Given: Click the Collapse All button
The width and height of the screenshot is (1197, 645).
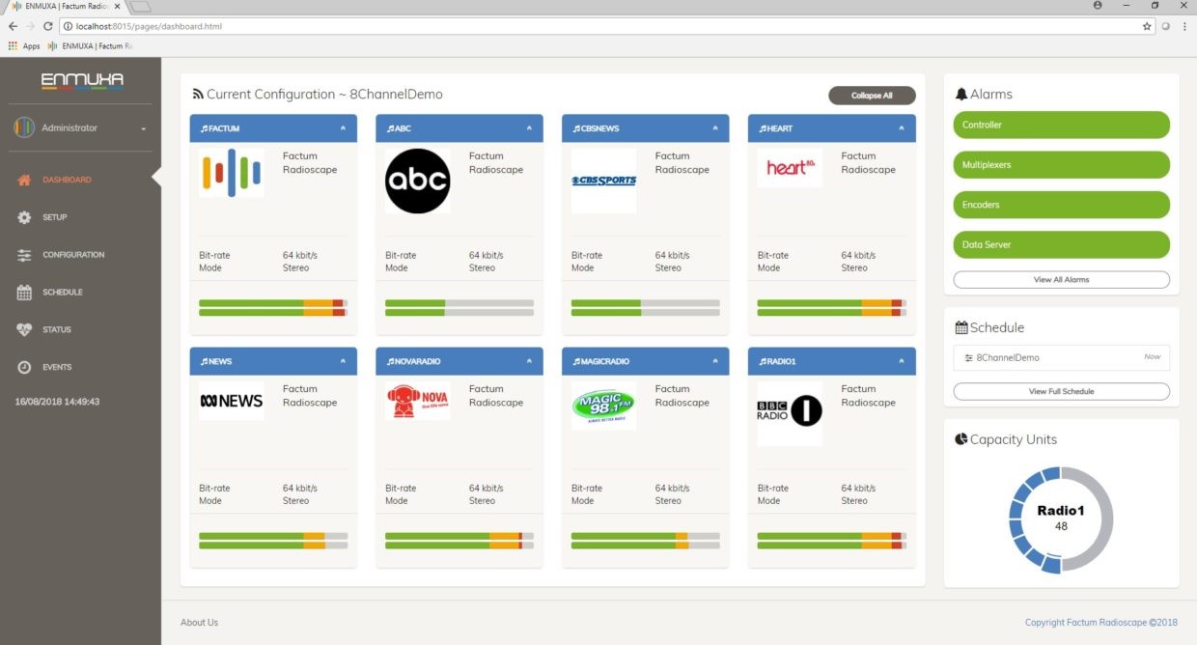Looking at the screenshot, I should [872, 96].
